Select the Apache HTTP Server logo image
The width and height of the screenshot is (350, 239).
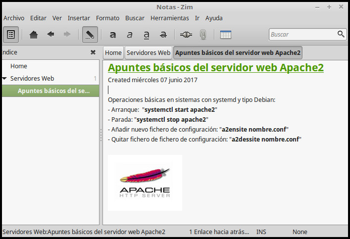pos(145,183)
